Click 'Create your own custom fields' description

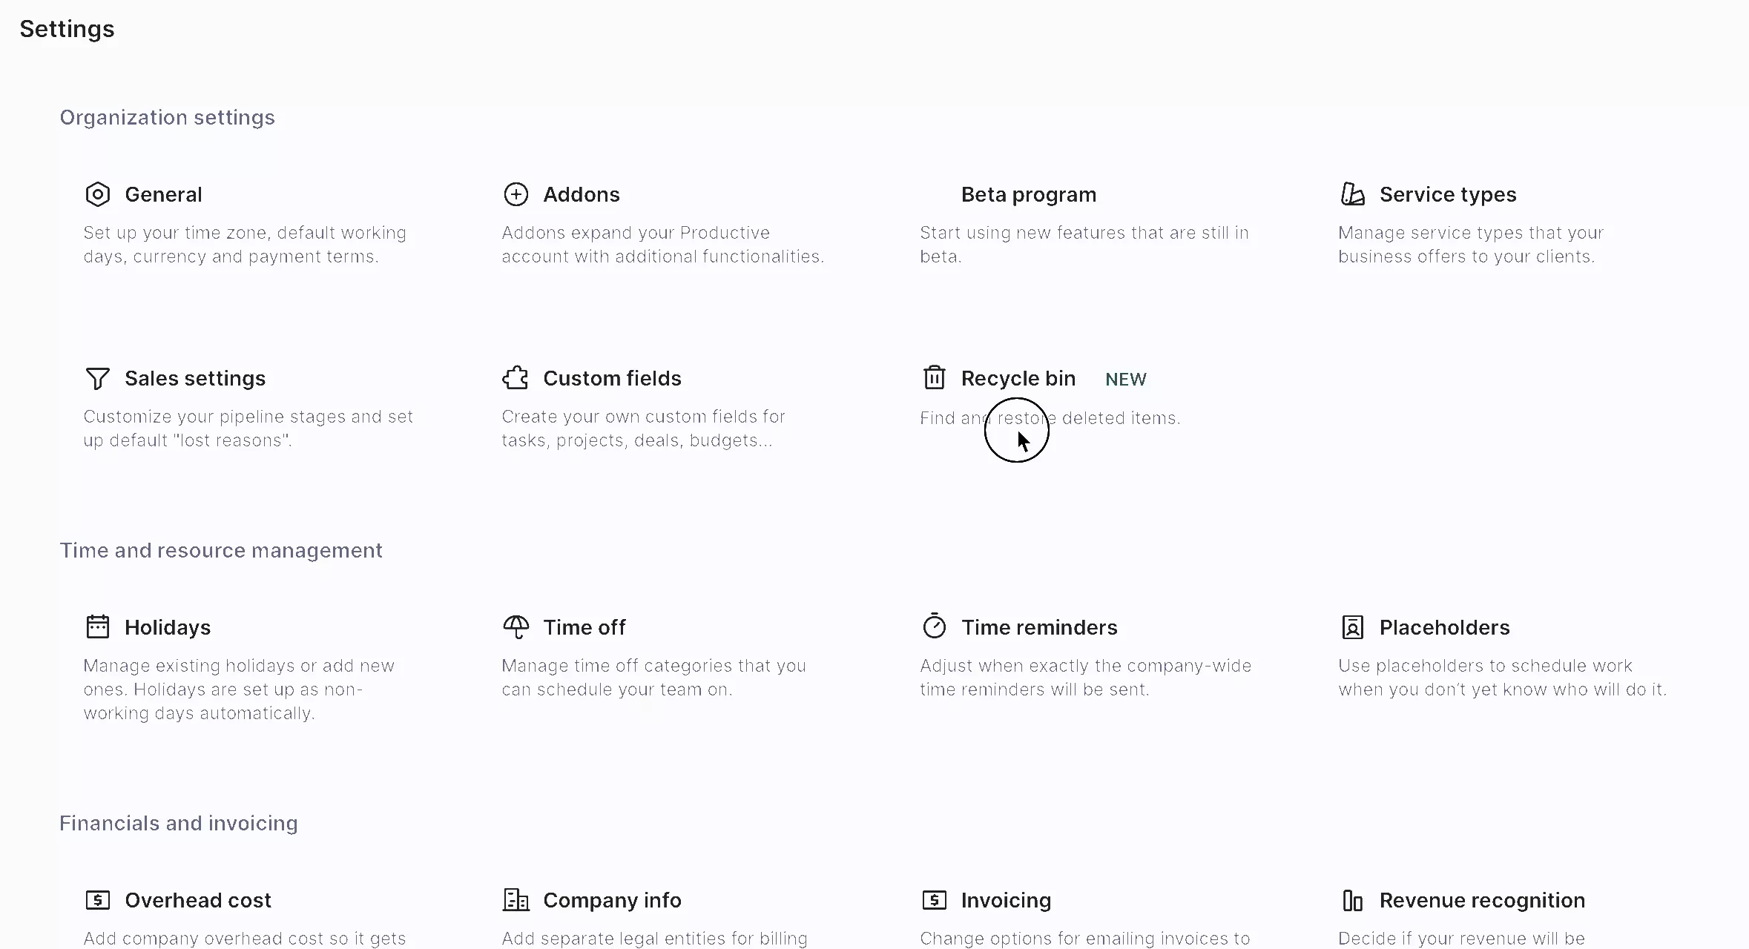[x=643, y=429]
